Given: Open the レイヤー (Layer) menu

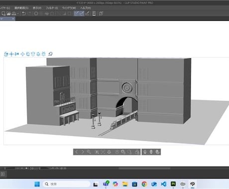Looking at the screenshot, I should [4, 8].
